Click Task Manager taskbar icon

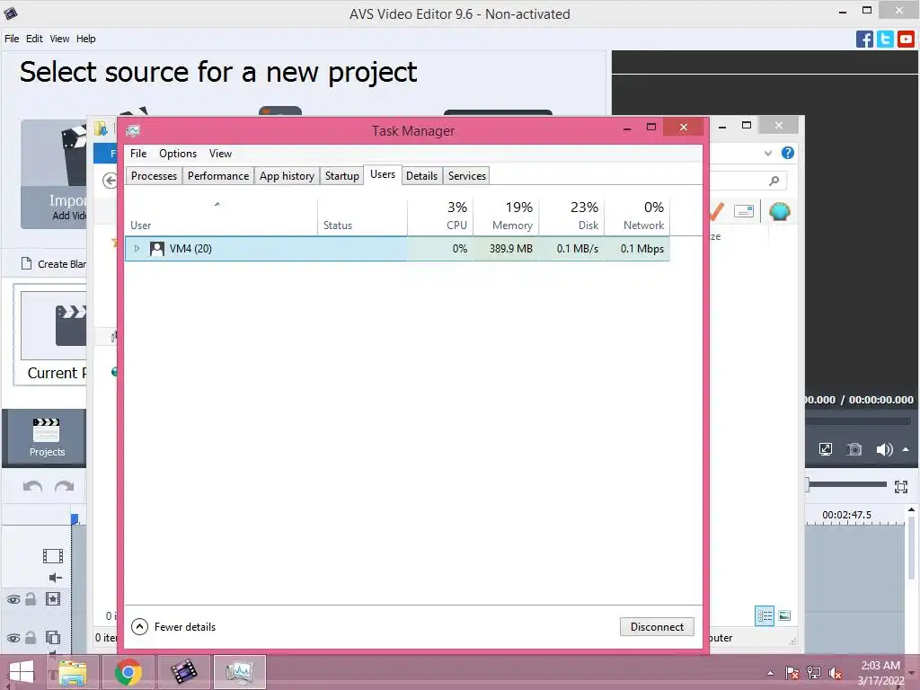coord(239,672)
